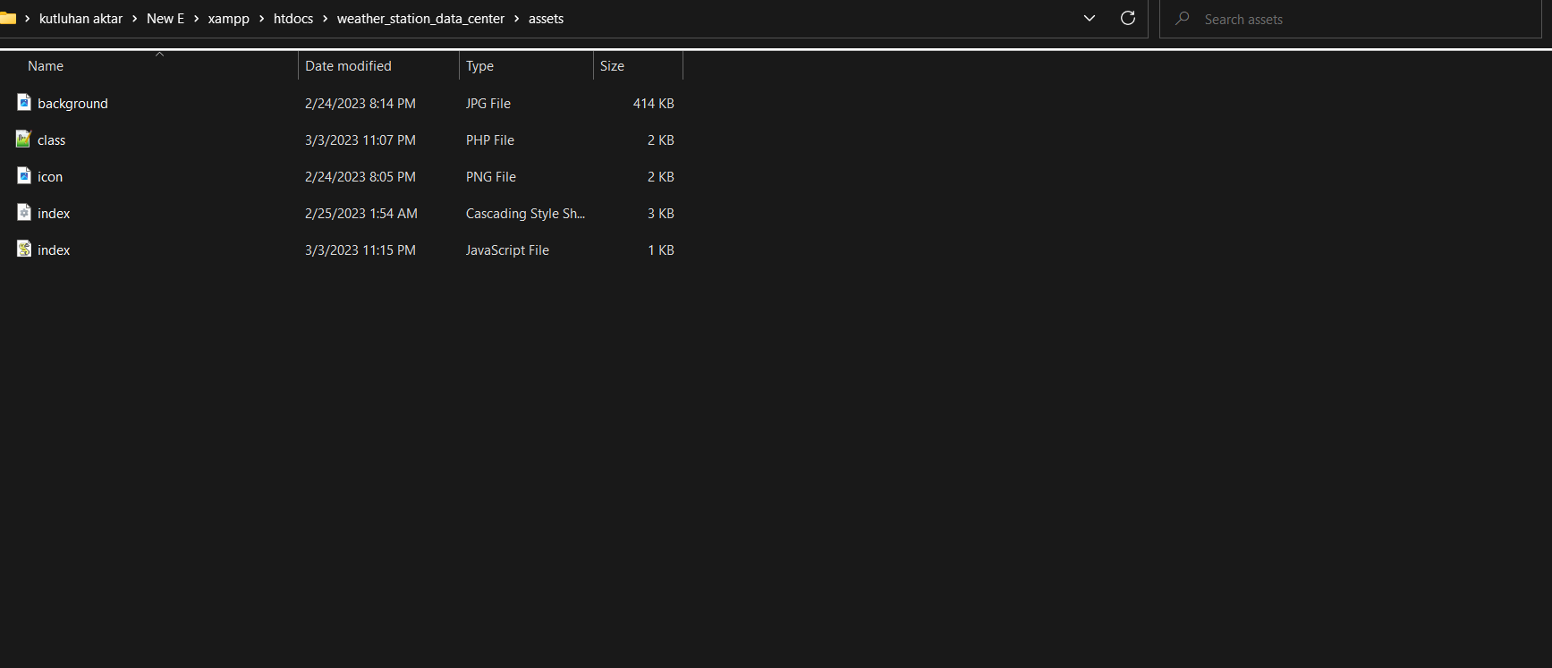The width and height of the screenshot is (1552, 668).
Task: Click assets breadcrumb segment
Action: 546,19
